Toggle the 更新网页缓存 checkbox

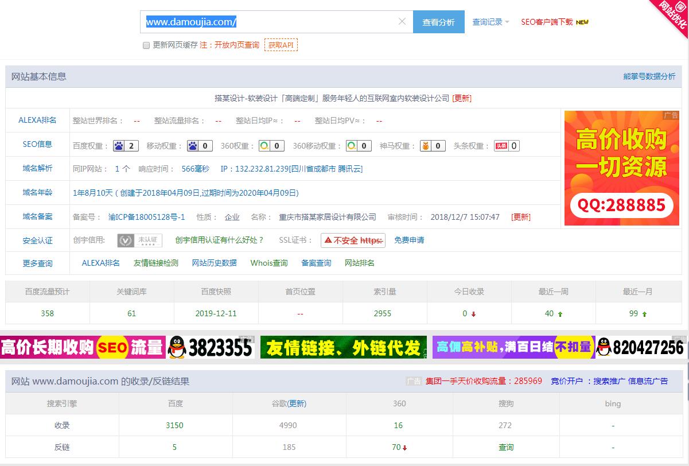[x=146, y=45]
